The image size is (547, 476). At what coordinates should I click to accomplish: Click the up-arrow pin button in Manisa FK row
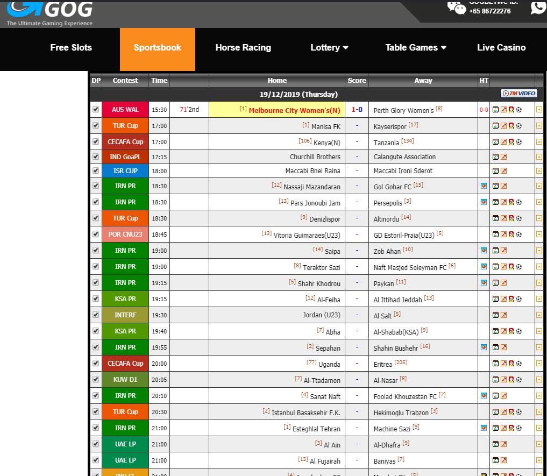(539, 126)
